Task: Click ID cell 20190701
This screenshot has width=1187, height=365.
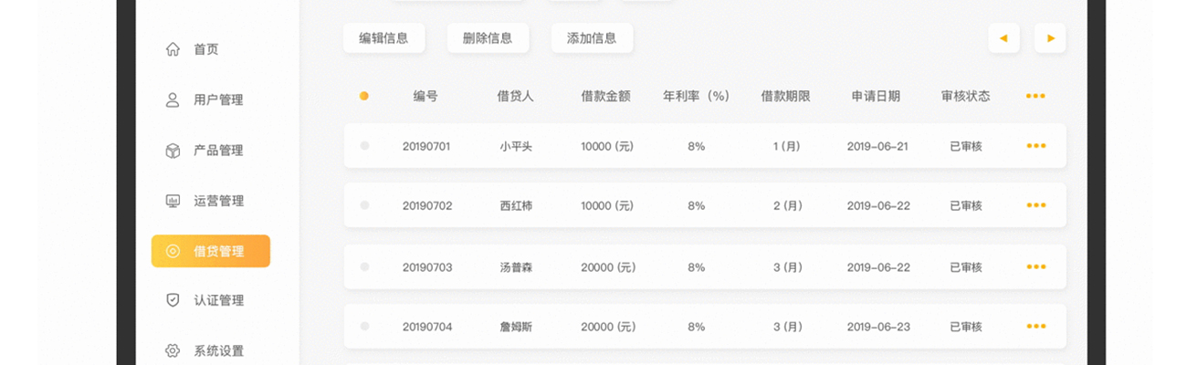Action: pos(427,146)
